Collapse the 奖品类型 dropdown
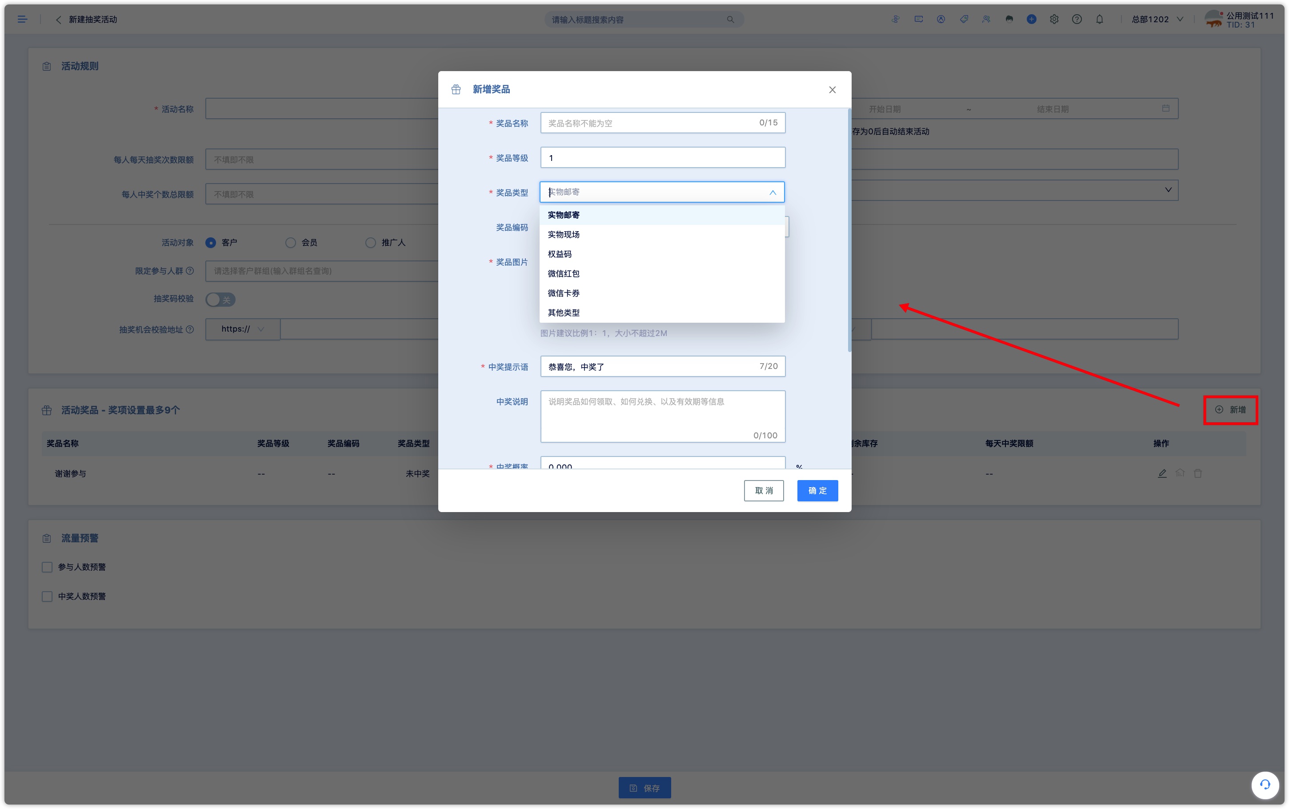This screenshot has width=1289, height=809. [773, 192]
